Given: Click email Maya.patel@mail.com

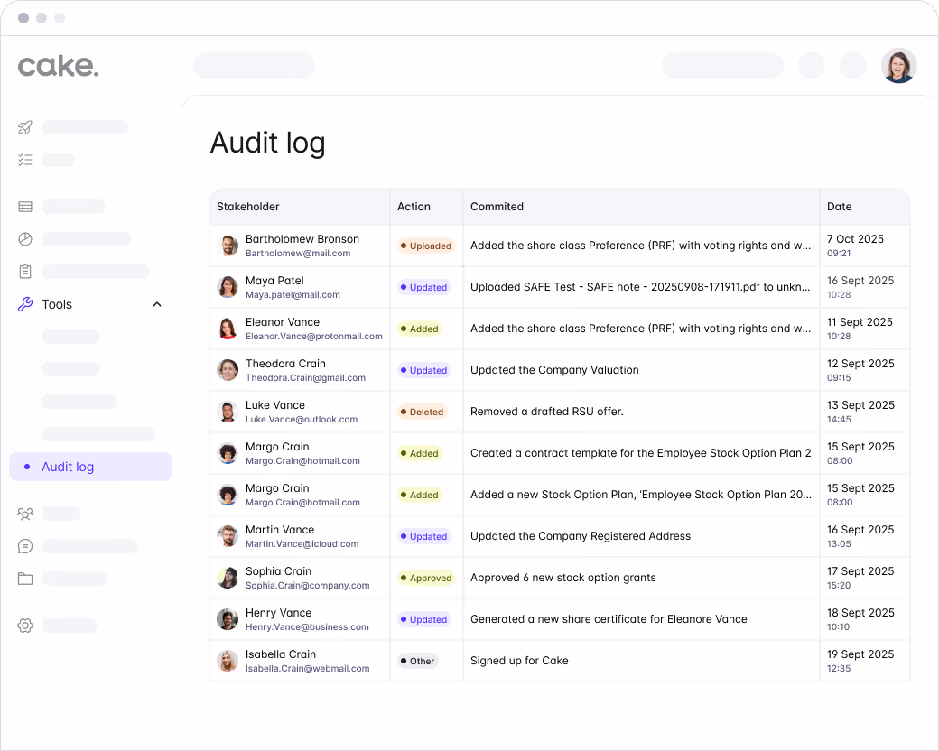Looking at the screenshot, I should (x=293, y=294).
